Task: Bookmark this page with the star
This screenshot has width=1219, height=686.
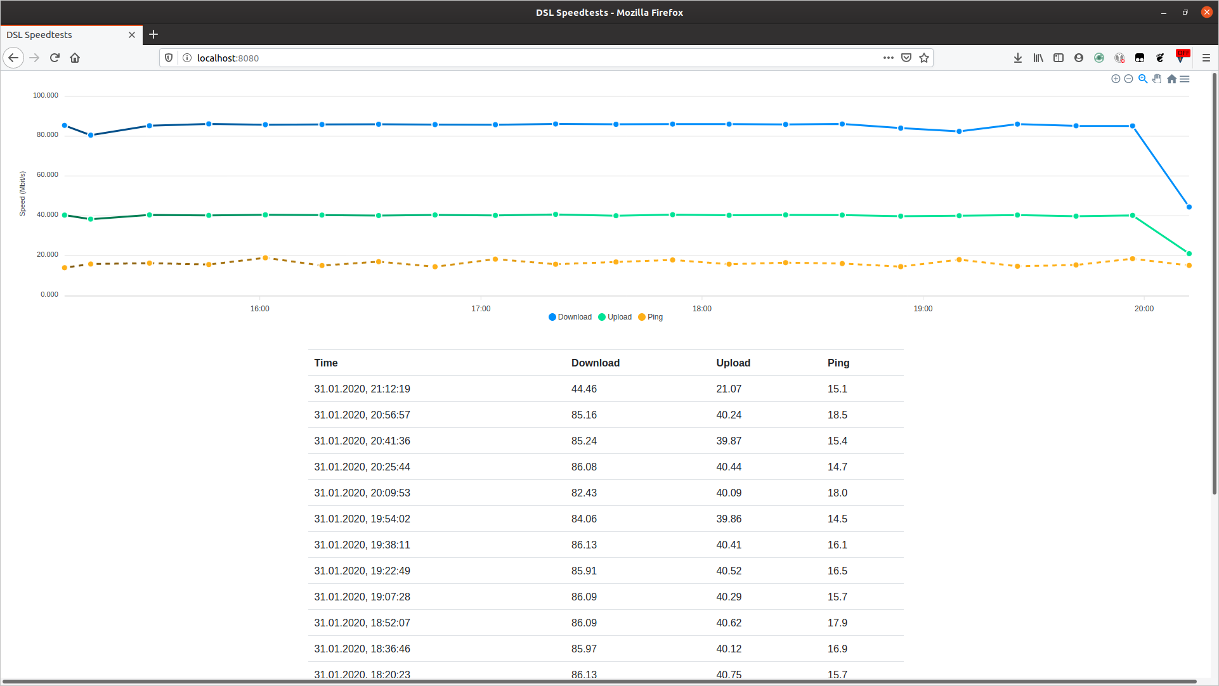Action: (x=924, y=58)
